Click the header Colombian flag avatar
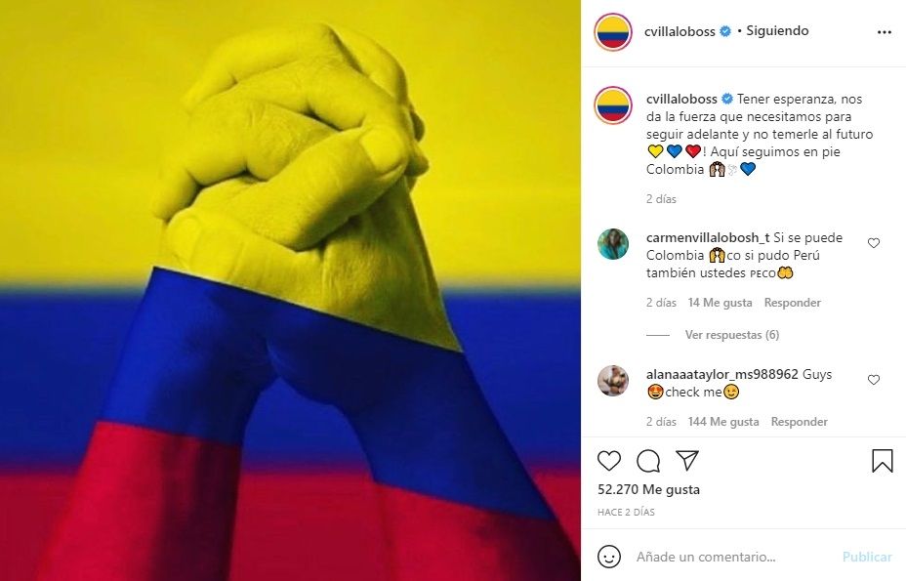906x581 pixels. point(613,32)
